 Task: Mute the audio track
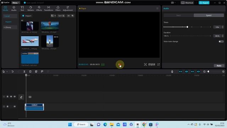(x=15, y=106)
